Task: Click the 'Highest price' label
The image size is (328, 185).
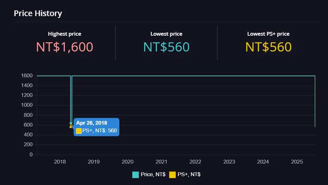Action: 65,34
